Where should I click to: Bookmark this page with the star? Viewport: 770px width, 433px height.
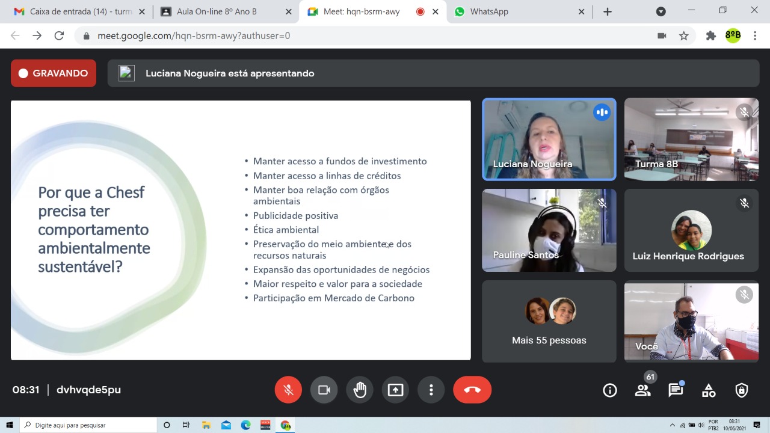(684, 36)
